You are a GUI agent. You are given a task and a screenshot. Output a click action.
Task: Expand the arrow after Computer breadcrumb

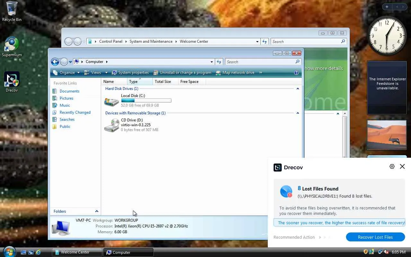(107, 62)
